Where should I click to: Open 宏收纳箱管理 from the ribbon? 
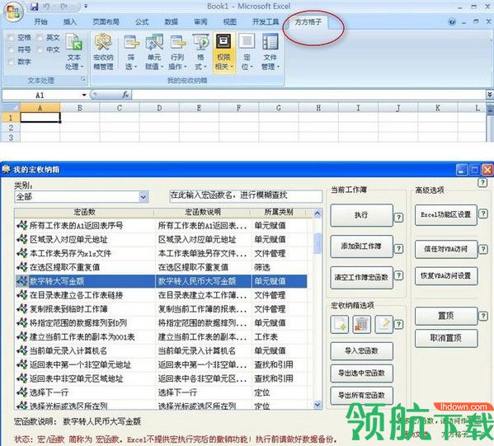tap(103, 52)
